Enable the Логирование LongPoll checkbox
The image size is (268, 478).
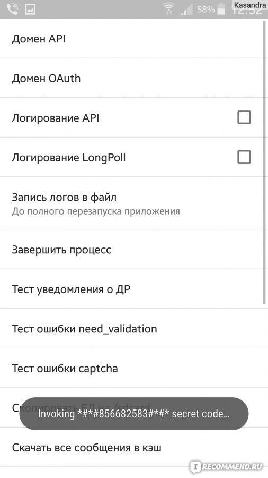244,157
